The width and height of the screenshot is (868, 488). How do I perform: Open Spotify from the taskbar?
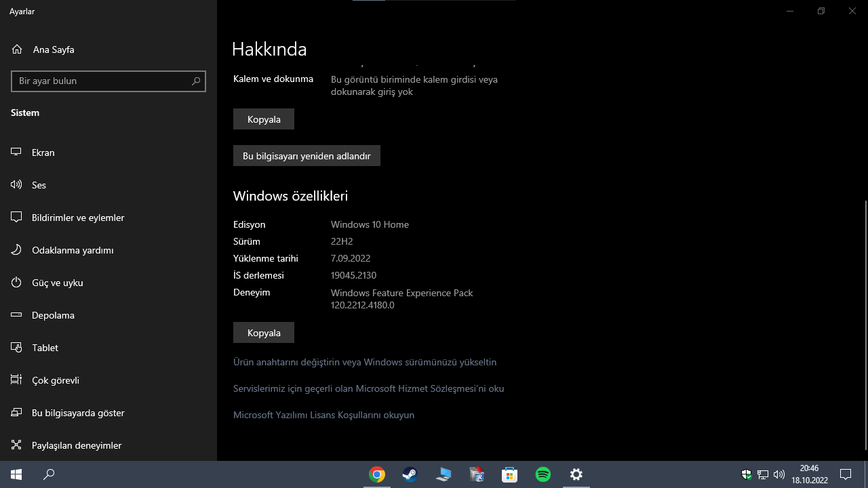pos(543,474)
